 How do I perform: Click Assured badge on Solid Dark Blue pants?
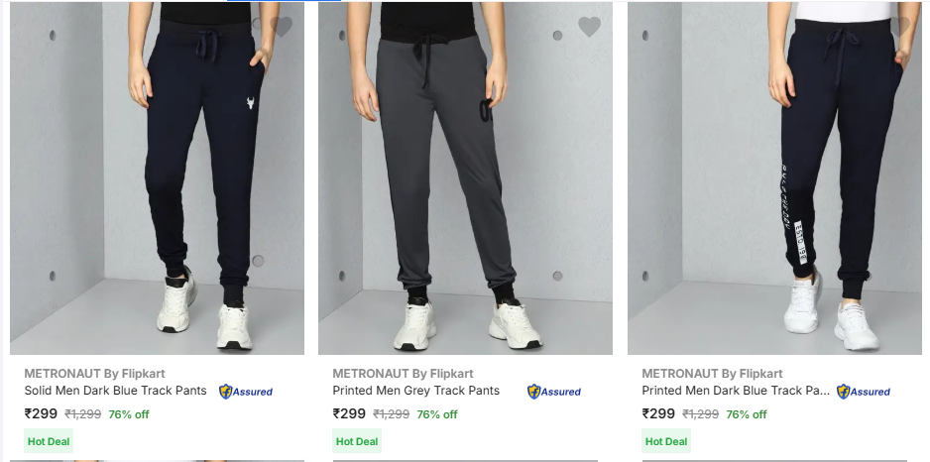click(x=245, y=392)
